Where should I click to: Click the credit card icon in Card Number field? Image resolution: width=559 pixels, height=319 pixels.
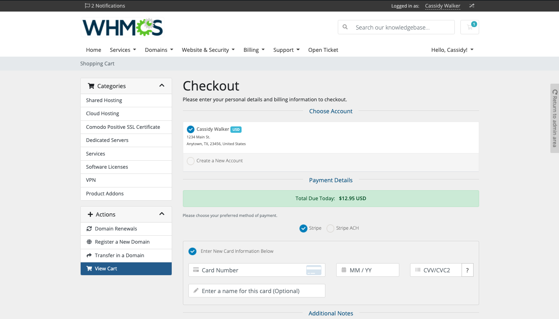(x=313, y=270)
